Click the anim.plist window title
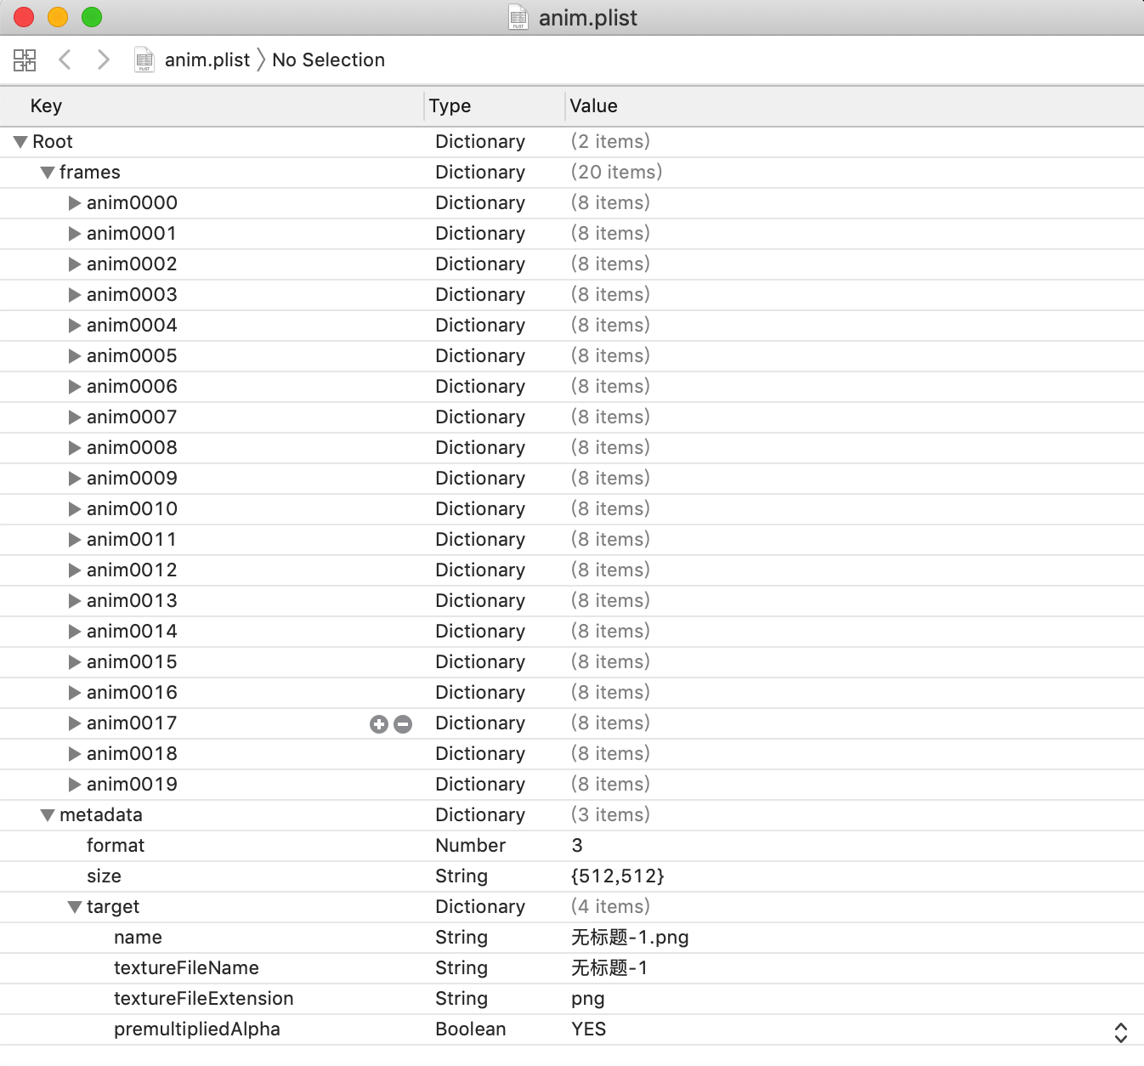1144x1066 pixels. coord(588,18)
